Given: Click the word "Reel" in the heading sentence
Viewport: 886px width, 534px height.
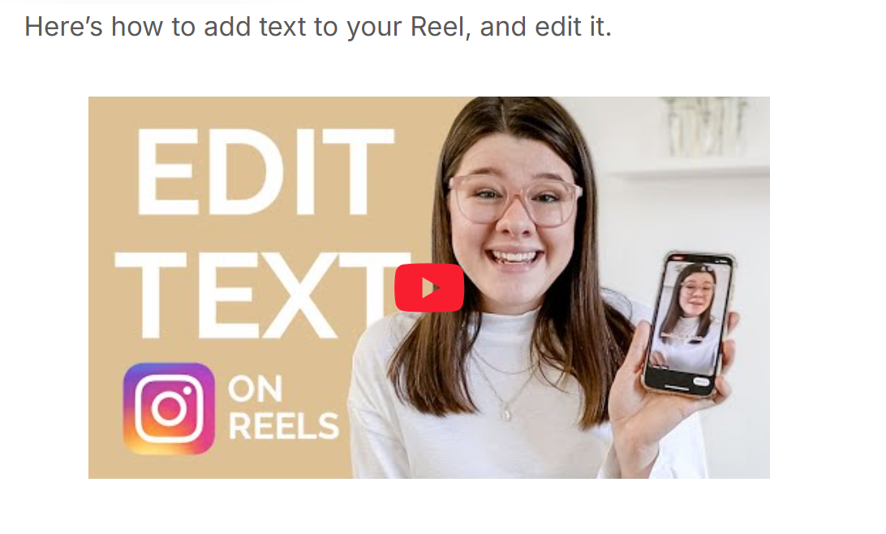Looking at the screenshot, I should pyautogui.click(x=438, y=27).
